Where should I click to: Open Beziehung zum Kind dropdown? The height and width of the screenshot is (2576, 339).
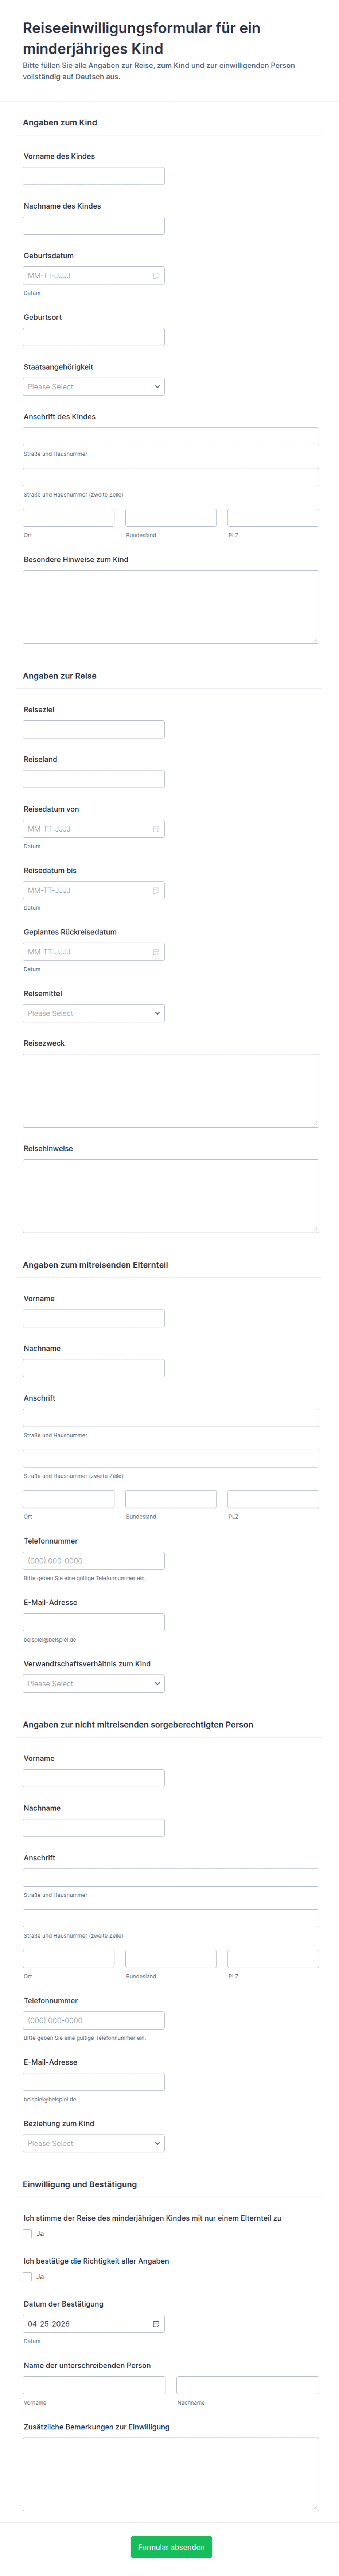click(x=94, y=2143)
